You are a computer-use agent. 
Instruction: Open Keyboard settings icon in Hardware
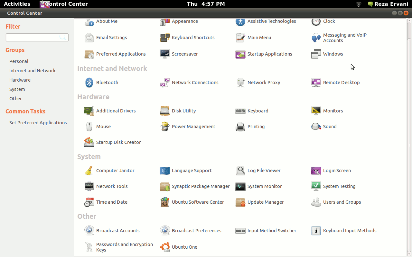[x=240, y=111]
